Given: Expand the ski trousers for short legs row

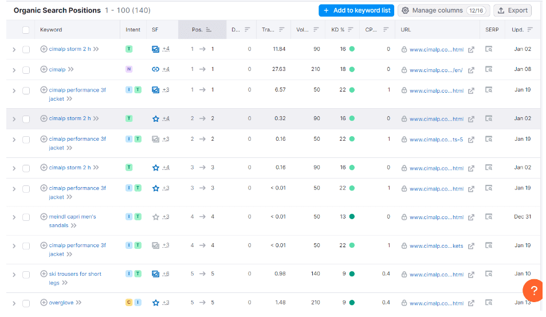Looking at the screenshot, I should point(14,275).
